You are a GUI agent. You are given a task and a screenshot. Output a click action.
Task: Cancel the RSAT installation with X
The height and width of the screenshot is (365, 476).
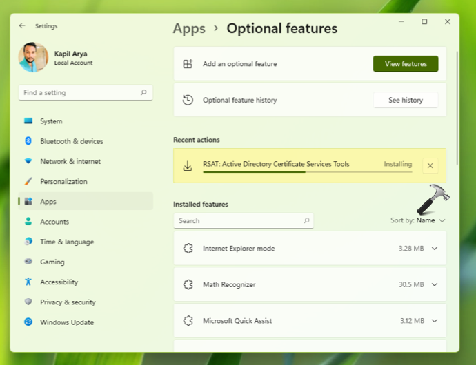(x=430, y=165)
